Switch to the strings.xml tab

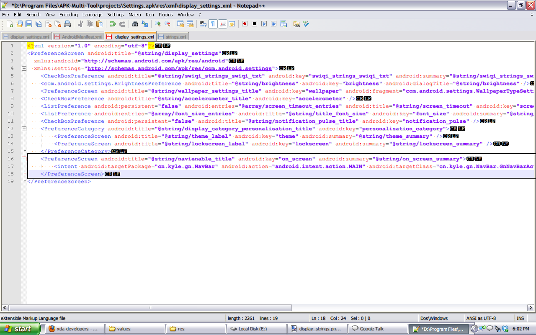tap(173, 37)
